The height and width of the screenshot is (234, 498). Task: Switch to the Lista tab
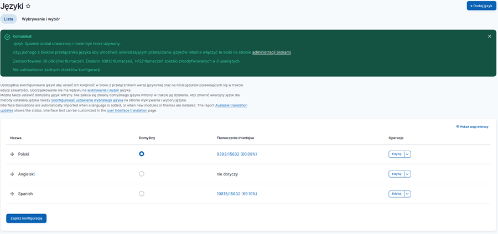[9, 19]
